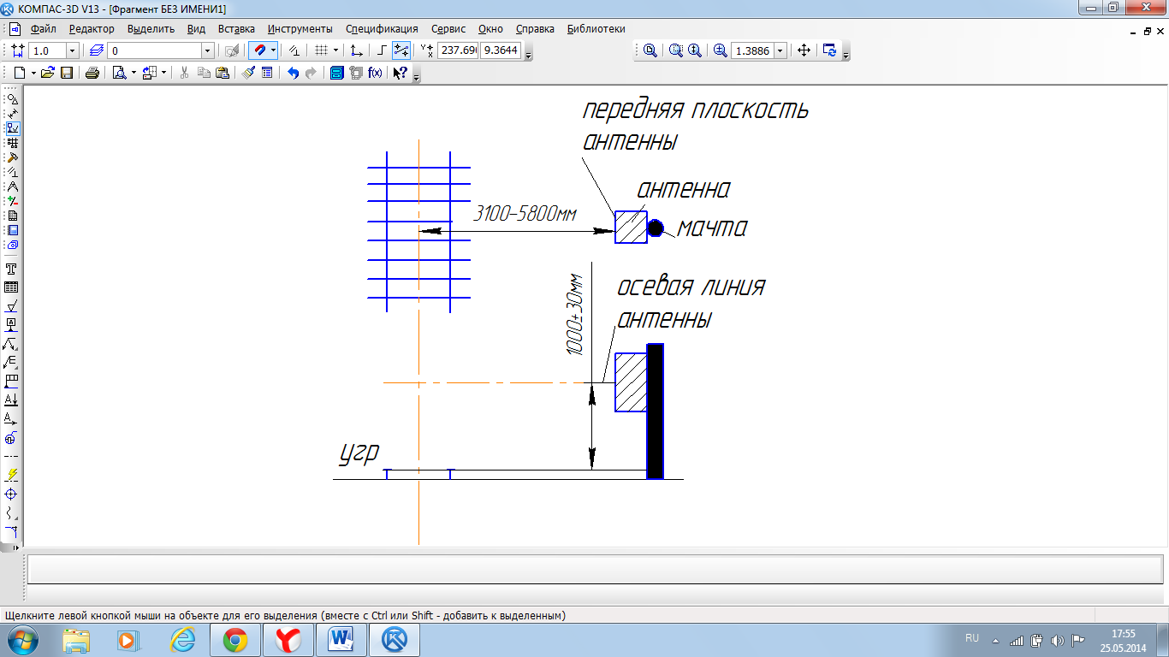This screenshot has width=1169, height=657.
Task: Open the Инструменты menu
Action: coord(300,28)
